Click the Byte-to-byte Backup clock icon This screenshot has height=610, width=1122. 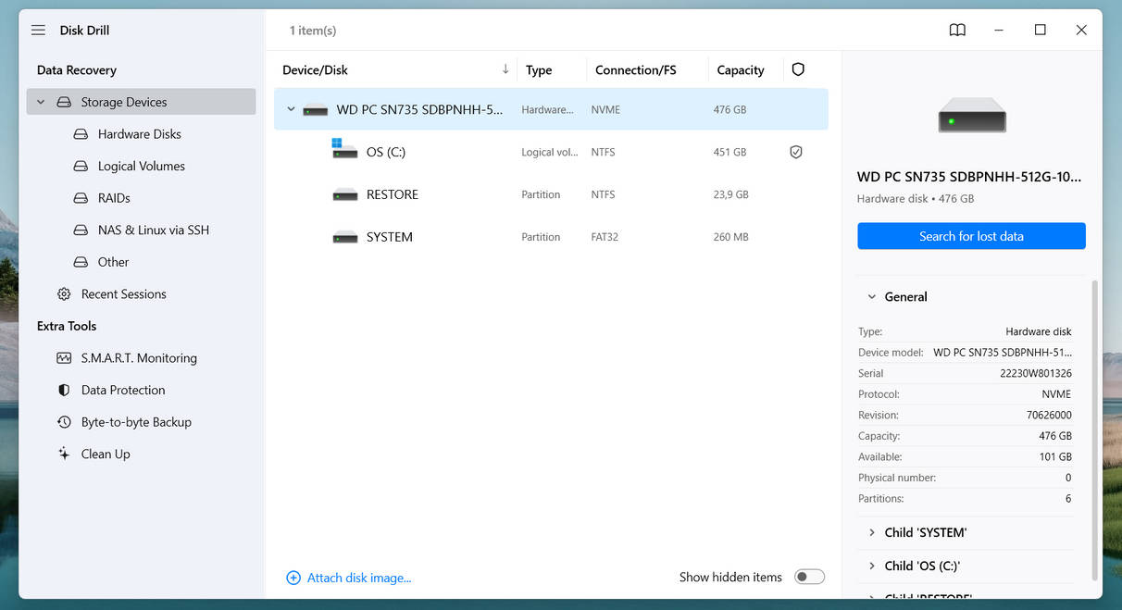click(x=64, y=422)
